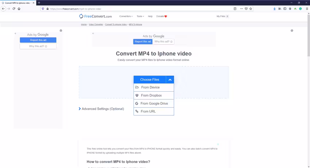This screenshot has height=168, width=310.
Task: Expand Advanced Settings (Optional)
Action: coord(101,109)
